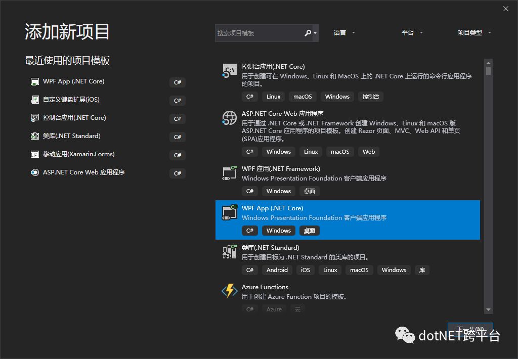Image resolution: width=518 pixels, height=359 pixels.
Task: Select the Azure Functions template
Action: coord(265,287)
